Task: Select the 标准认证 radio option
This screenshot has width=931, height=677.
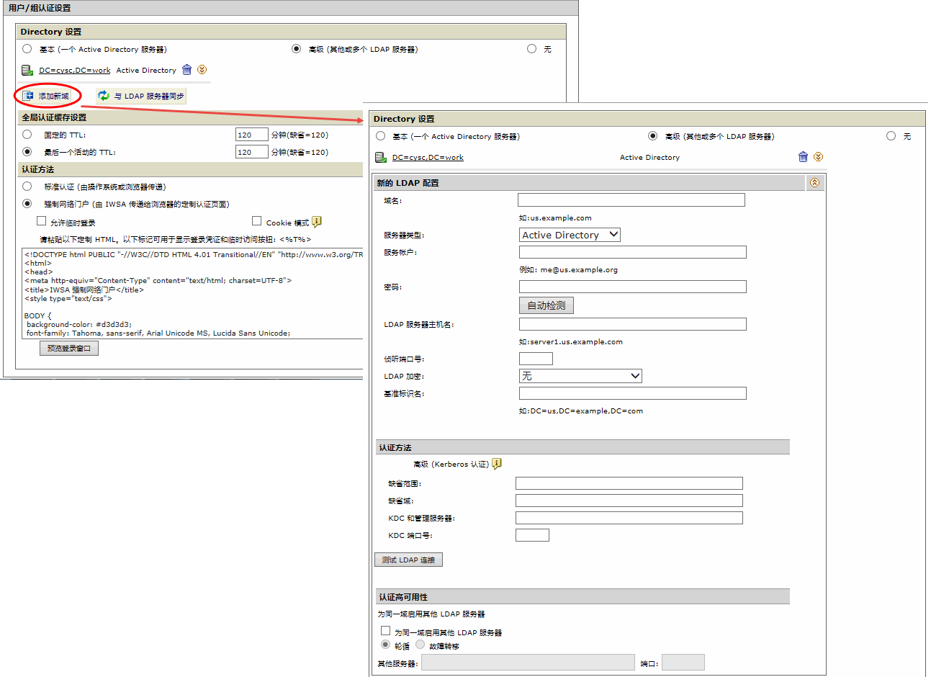Action: click(x=27, y=187)
